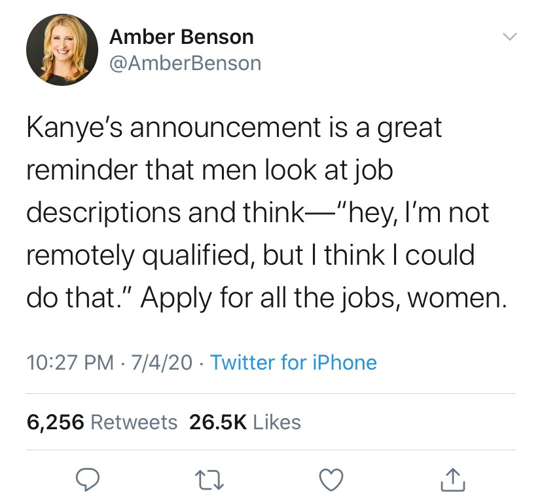Open the reply speech bubble icon
The height and width of the screenshot is (502, 542).
pyautogui.click(x=88, y=480)
